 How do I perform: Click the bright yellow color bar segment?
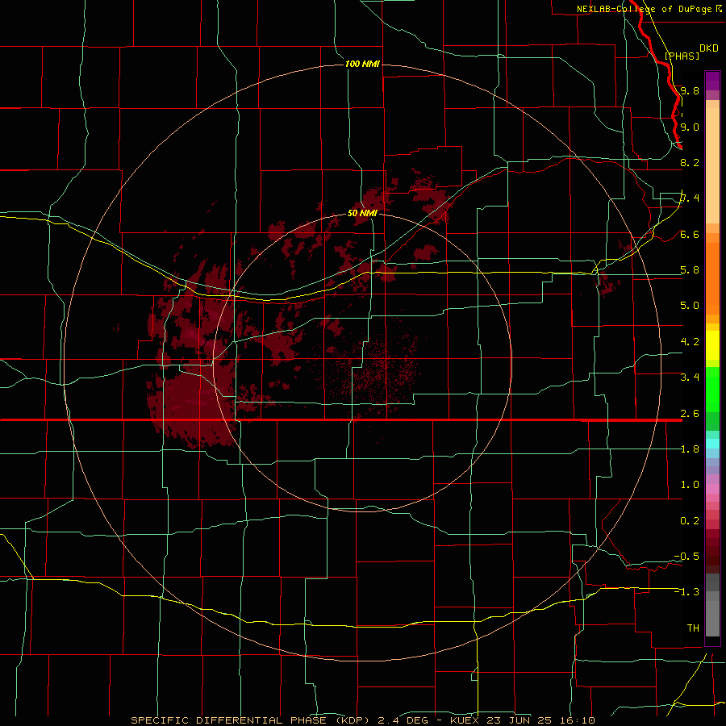[x=712, y=345]
